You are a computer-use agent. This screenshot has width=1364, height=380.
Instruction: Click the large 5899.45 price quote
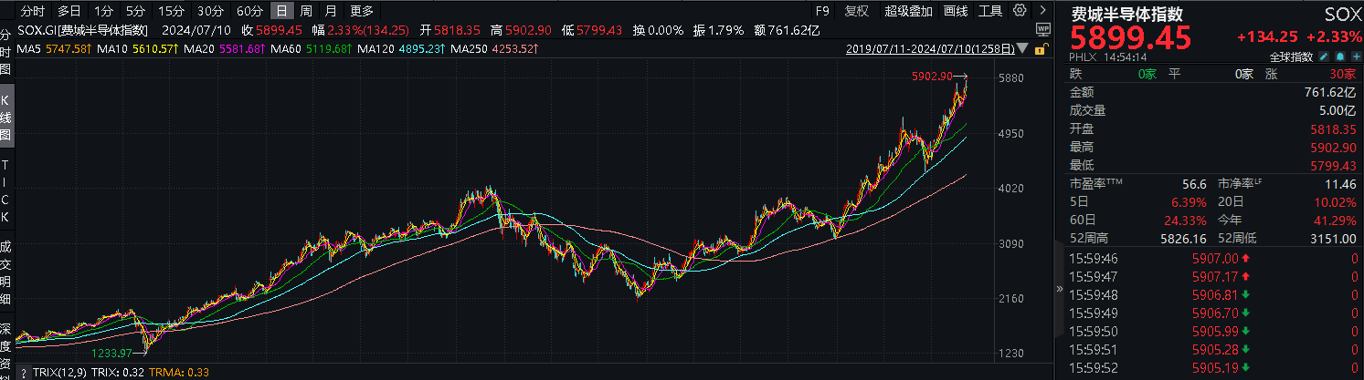tap(1131, 38)
